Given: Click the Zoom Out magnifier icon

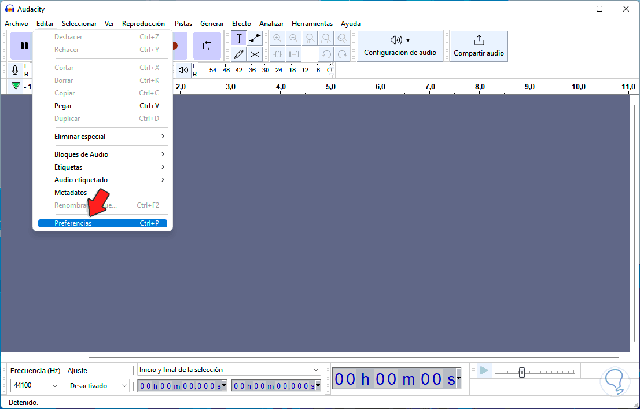Looking at the screenshot, I should tap(293, 38).
